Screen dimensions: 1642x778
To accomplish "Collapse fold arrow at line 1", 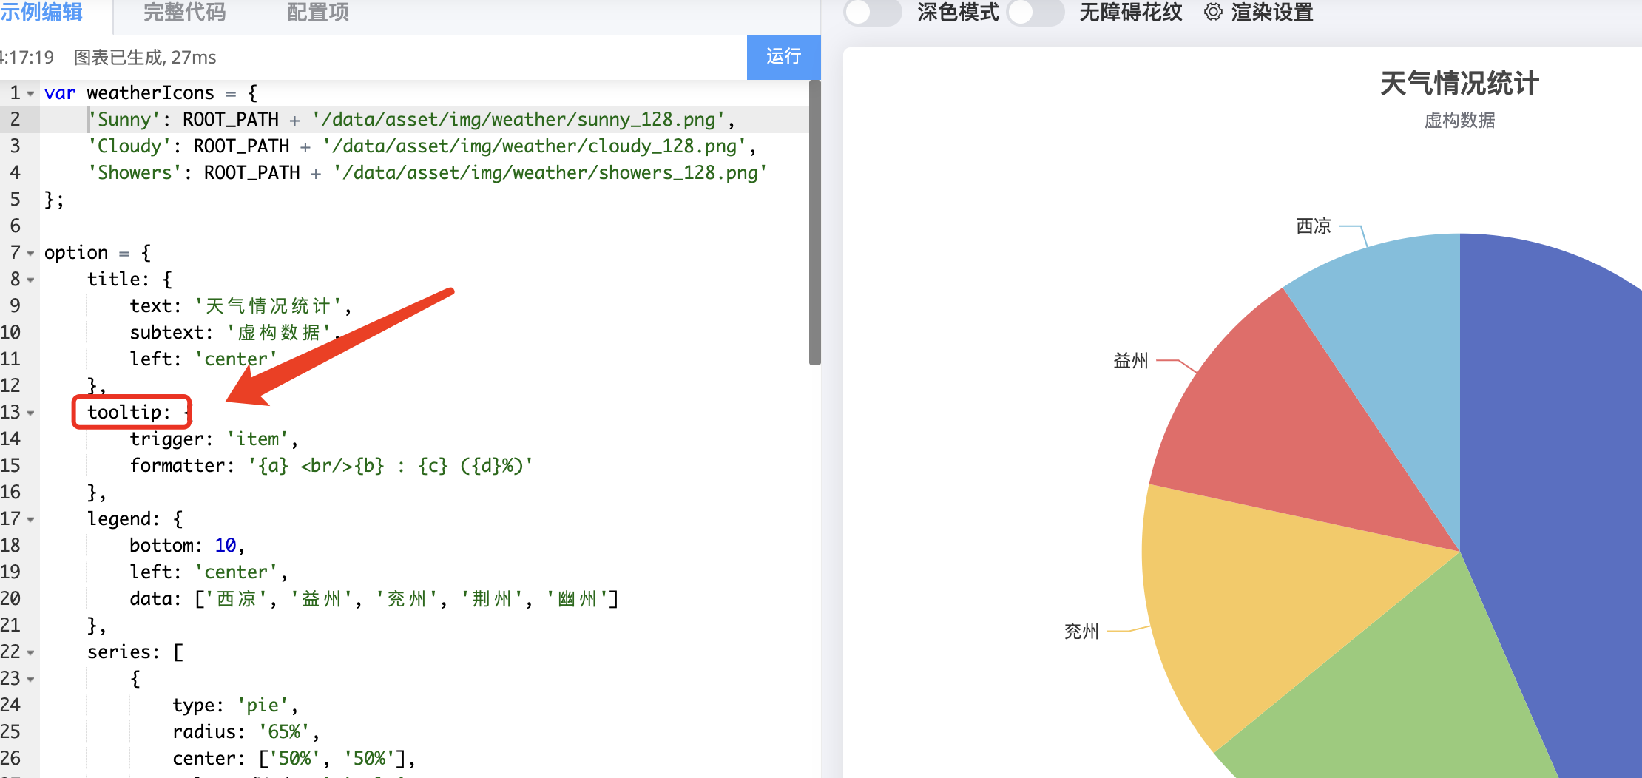I will (x=30, y=94).
